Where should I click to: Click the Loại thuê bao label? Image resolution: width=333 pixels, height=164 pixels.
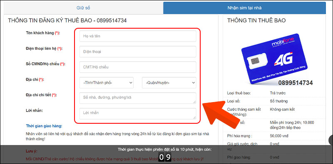[x=239, y=93]
